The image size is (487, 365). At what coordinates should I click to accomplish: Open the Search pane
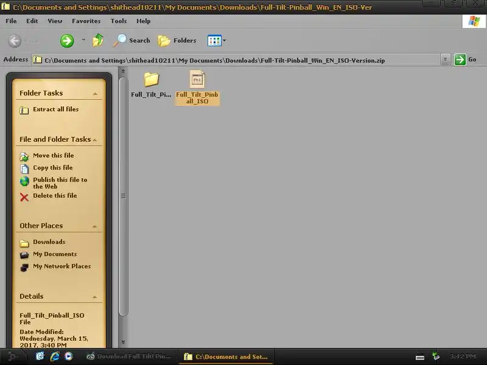coord(131,40)
